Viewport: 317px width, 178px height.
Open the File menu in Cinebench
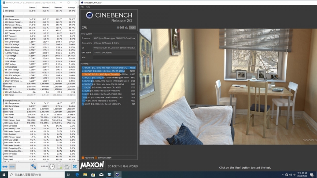coord(82,7)
